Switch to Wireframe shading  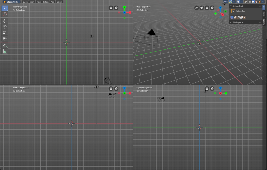click(250, 2)
